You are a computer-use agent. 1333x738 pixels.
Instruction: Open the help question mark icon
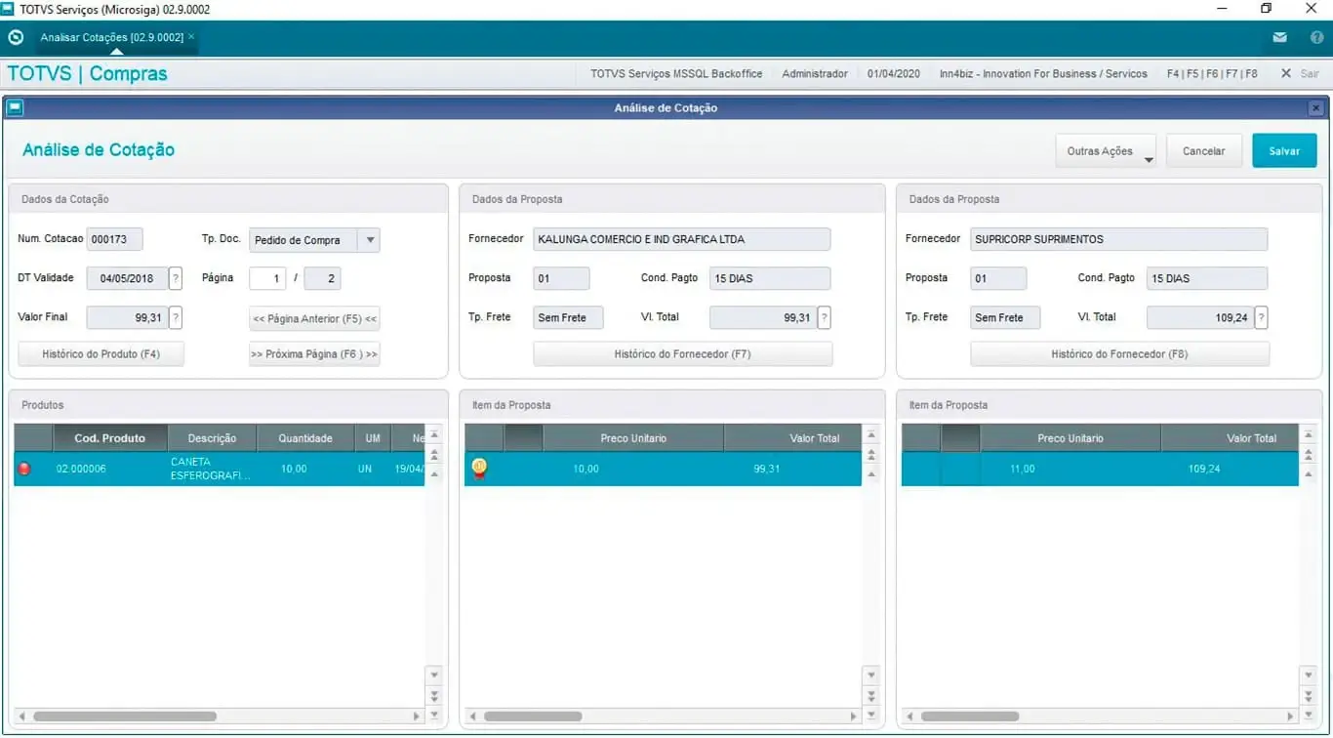click(1316, 38)
